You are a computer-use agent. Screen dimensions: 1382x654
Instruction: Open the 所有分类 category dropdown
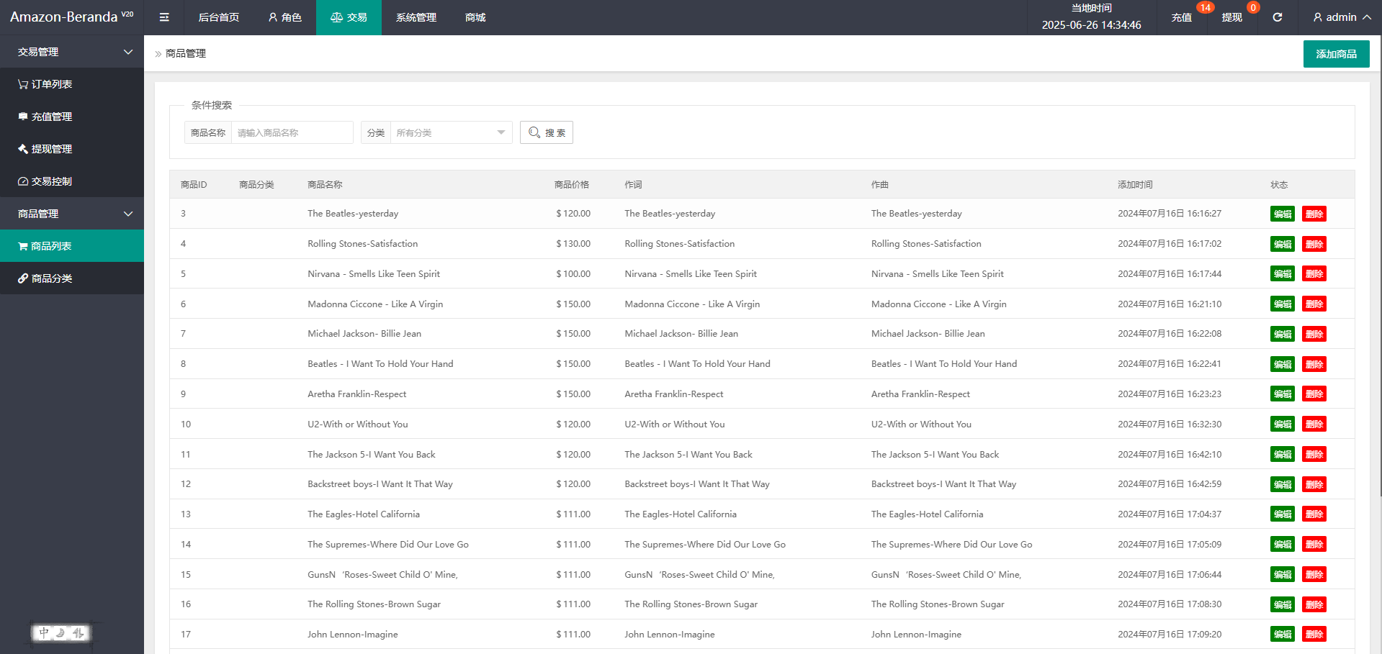pos(451,132)
